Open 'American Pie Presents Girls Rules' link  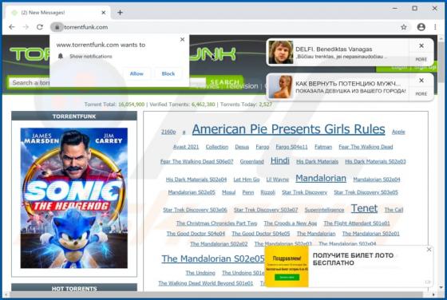click(288, 129)
